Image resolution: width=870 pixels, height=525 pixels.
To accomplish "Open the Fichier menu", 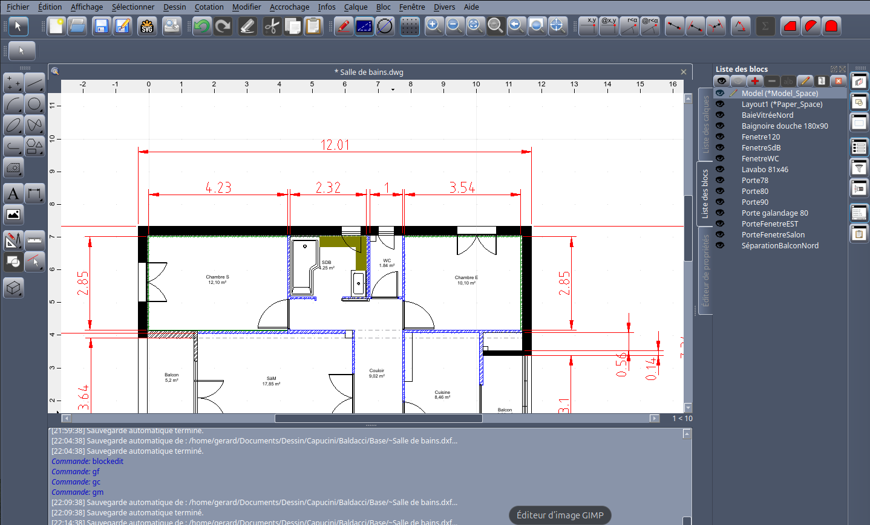I will tap(18, 7).
